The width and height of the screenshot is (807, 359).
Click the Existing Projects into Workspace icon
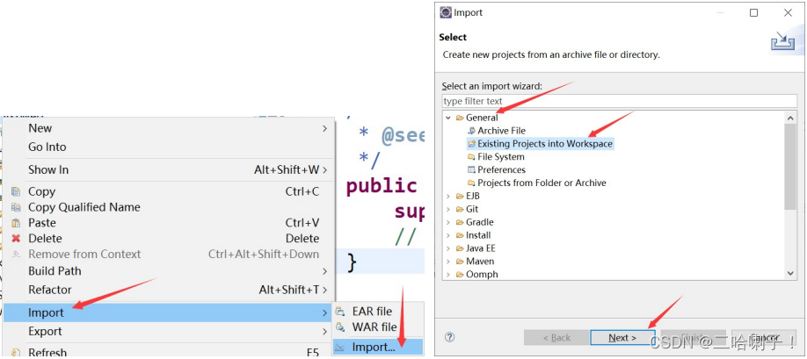click(471, 144)
